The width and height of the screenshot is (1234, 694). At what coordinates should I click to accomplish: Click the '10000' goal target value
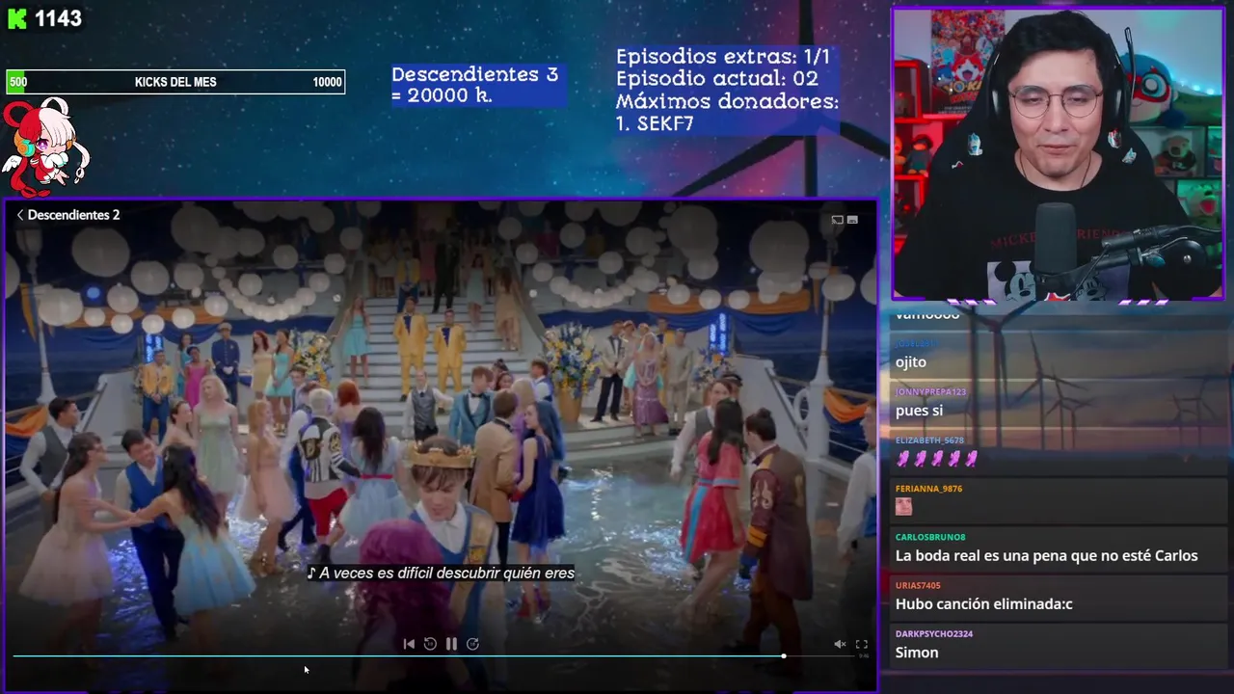[x=327, y=82]
